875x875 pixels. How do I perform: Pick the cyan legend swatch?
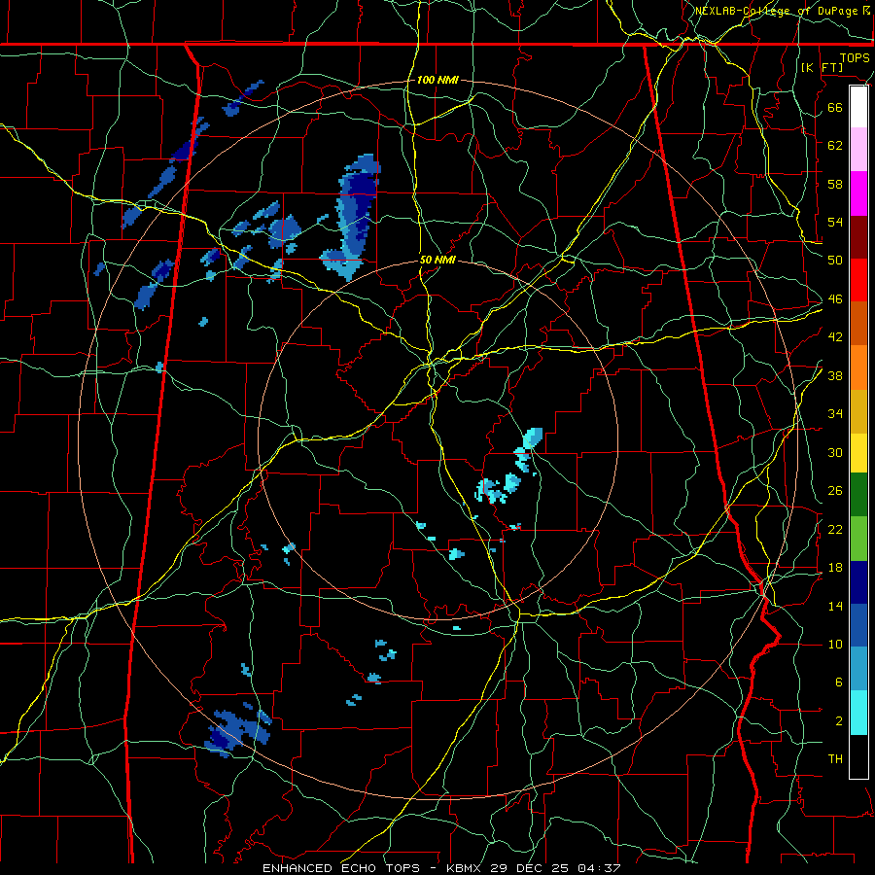click(858, 713)
